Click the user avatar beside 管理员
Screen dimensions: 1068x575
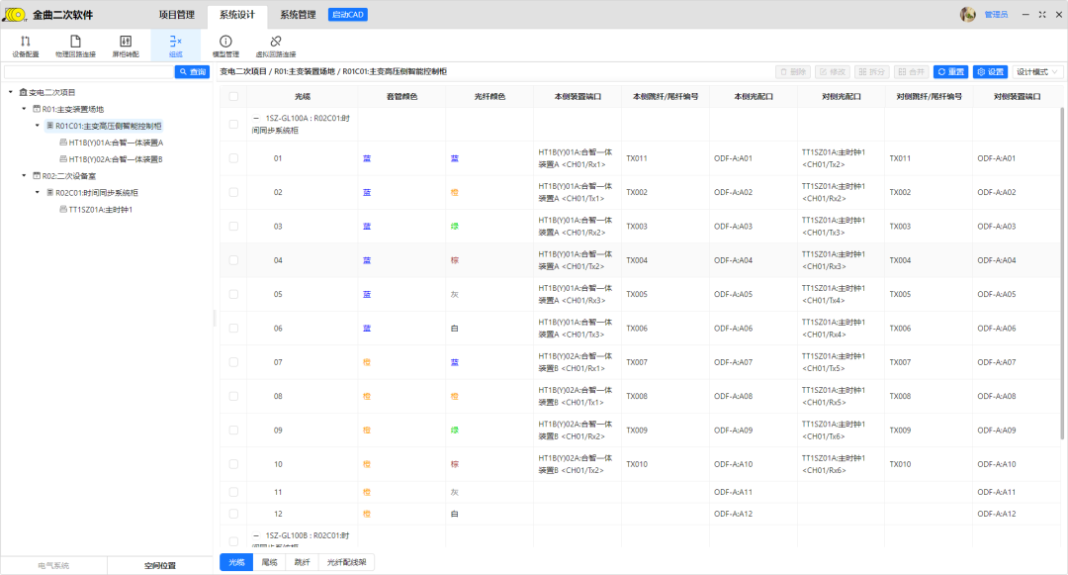tap(968, 14)
